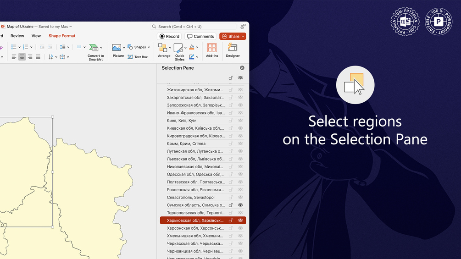Open the Review tab

click(17, 36)
